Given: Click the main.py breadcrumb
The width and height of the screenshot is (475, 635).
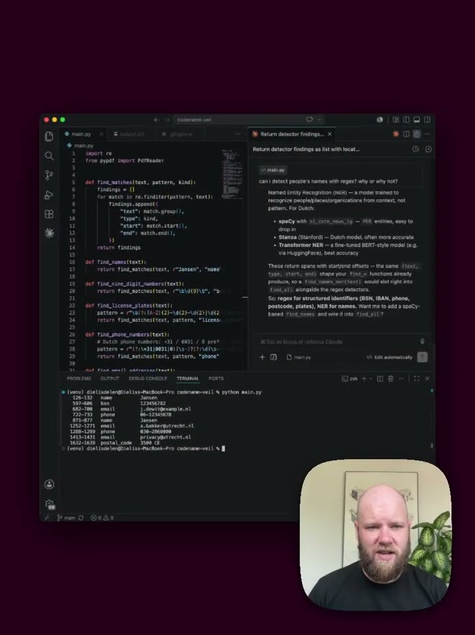Looking at the screenshot, I should point(80,145).
